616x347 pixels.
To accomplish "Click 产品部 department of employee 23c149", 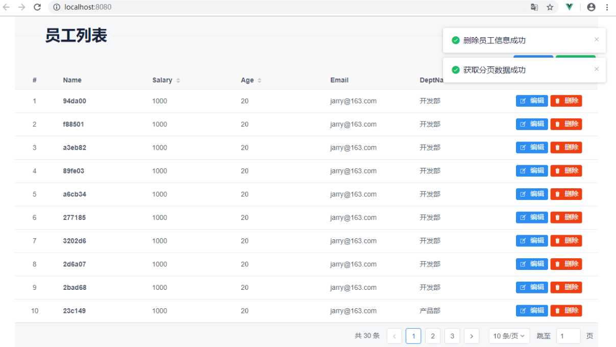I will (430, 311).
